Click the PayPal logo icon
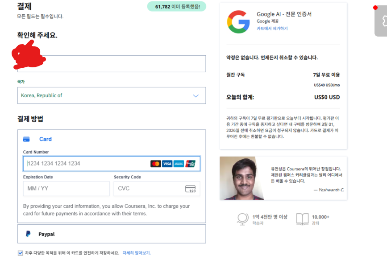The width and height of the screenshot is (387, 260). click(x=28, y=234)
